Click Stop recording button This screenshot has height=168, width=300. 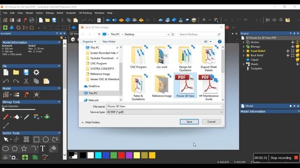tap(284, 158)
